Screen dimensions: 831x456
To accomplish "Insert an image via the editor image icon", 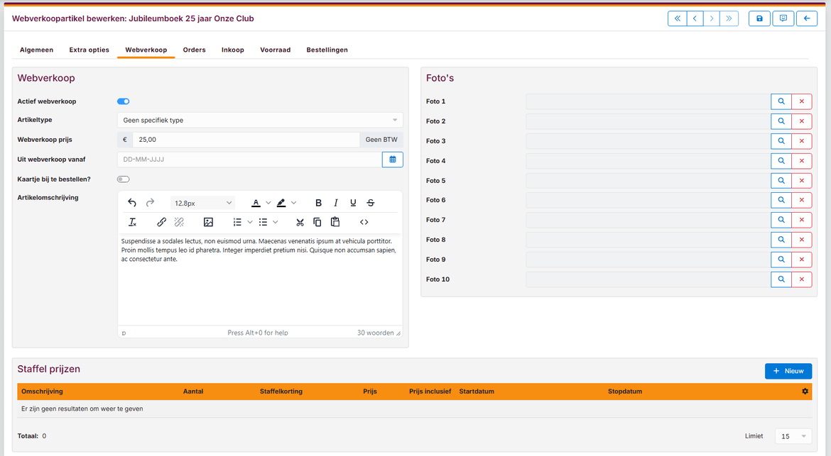I will (x=208, y=222).
